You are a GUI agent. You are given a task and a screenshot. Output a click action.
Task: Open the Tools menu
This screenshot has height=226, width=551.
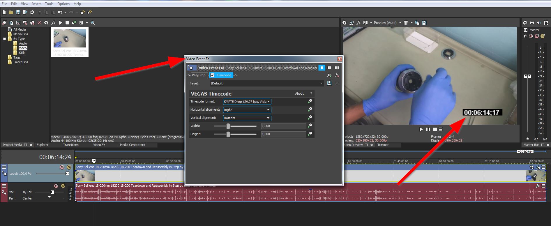click(x=49, y=4)
